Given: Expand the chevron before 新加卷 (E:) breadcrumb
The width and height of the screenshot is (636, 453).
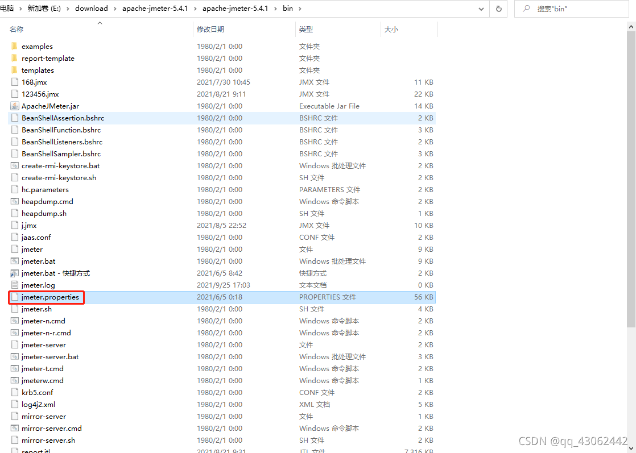Looking at the screenshot, I should coord(20,9).
